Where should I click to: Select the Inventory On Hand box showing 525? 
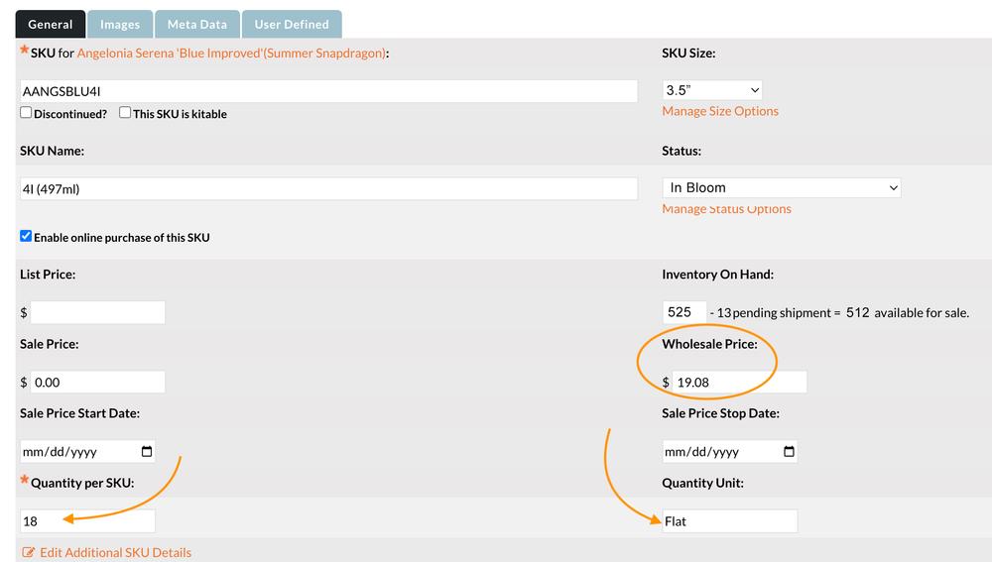pos(683,312)
